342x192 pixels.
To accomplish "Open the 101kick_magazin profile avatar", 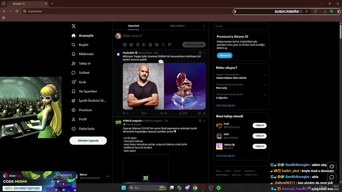I will (x=118, y=122).
